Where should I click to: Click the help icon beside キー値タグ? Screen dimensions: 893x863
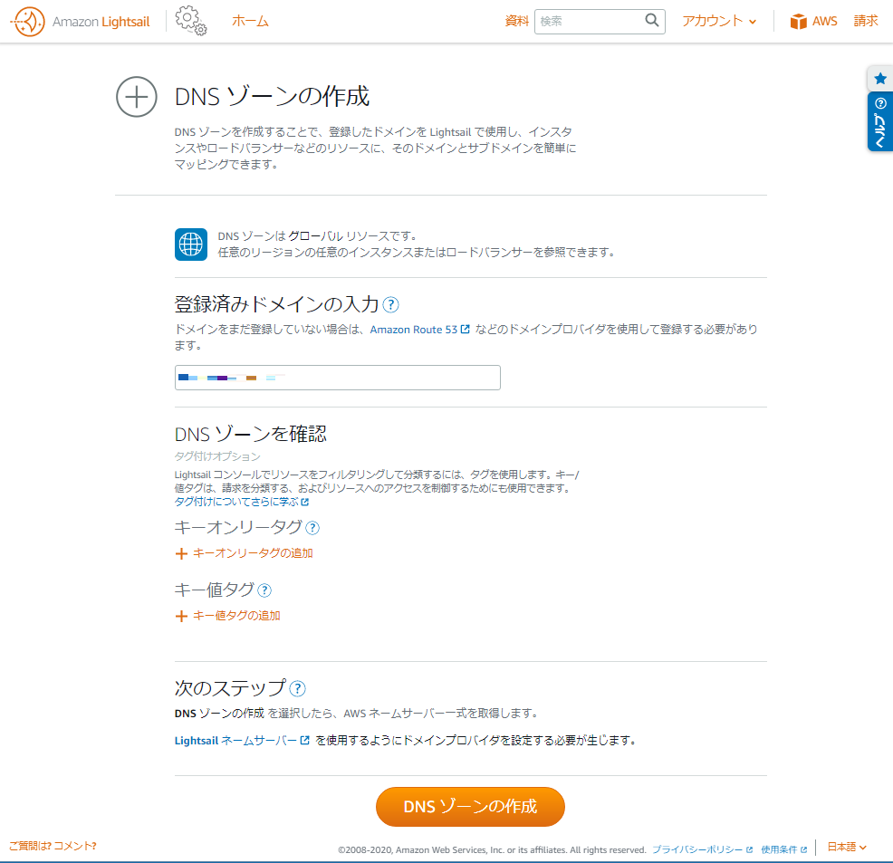click(x=264, y=590)
